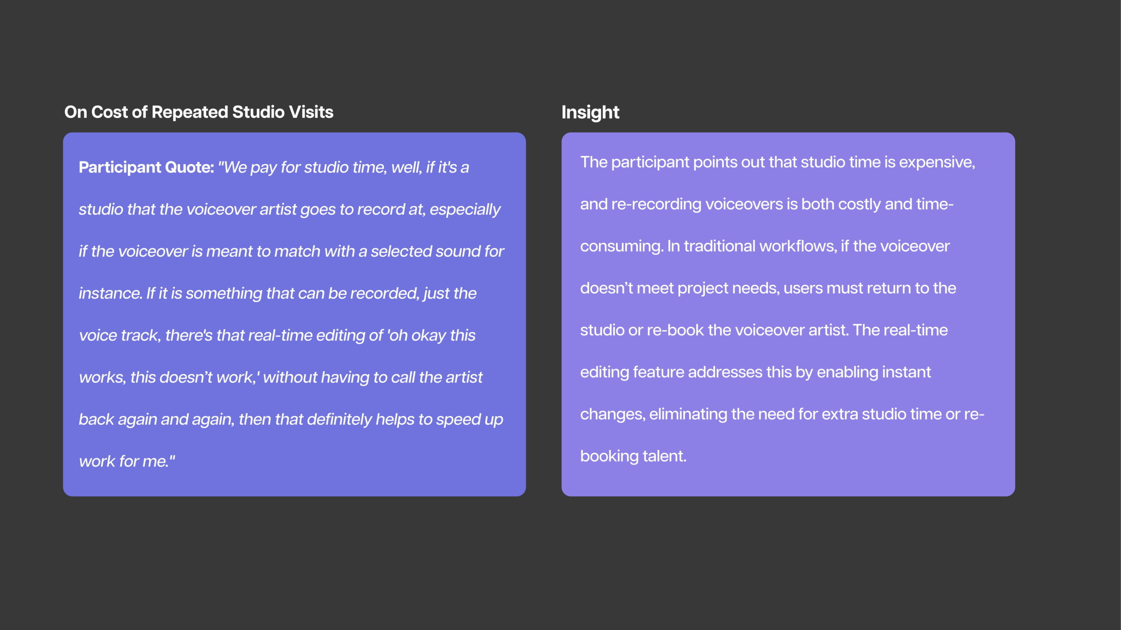Click the 'Insight' heading

(x=590, y=112)
